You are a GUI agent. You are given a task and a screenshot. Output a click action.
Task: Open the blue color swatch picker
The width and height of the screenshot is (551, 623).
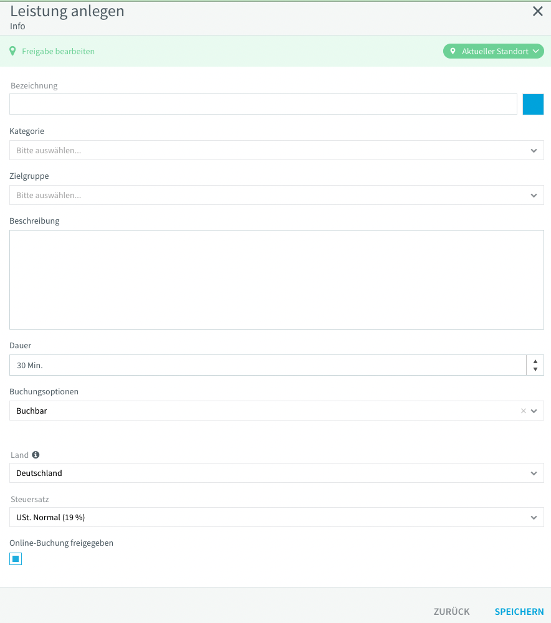(533, 104)
